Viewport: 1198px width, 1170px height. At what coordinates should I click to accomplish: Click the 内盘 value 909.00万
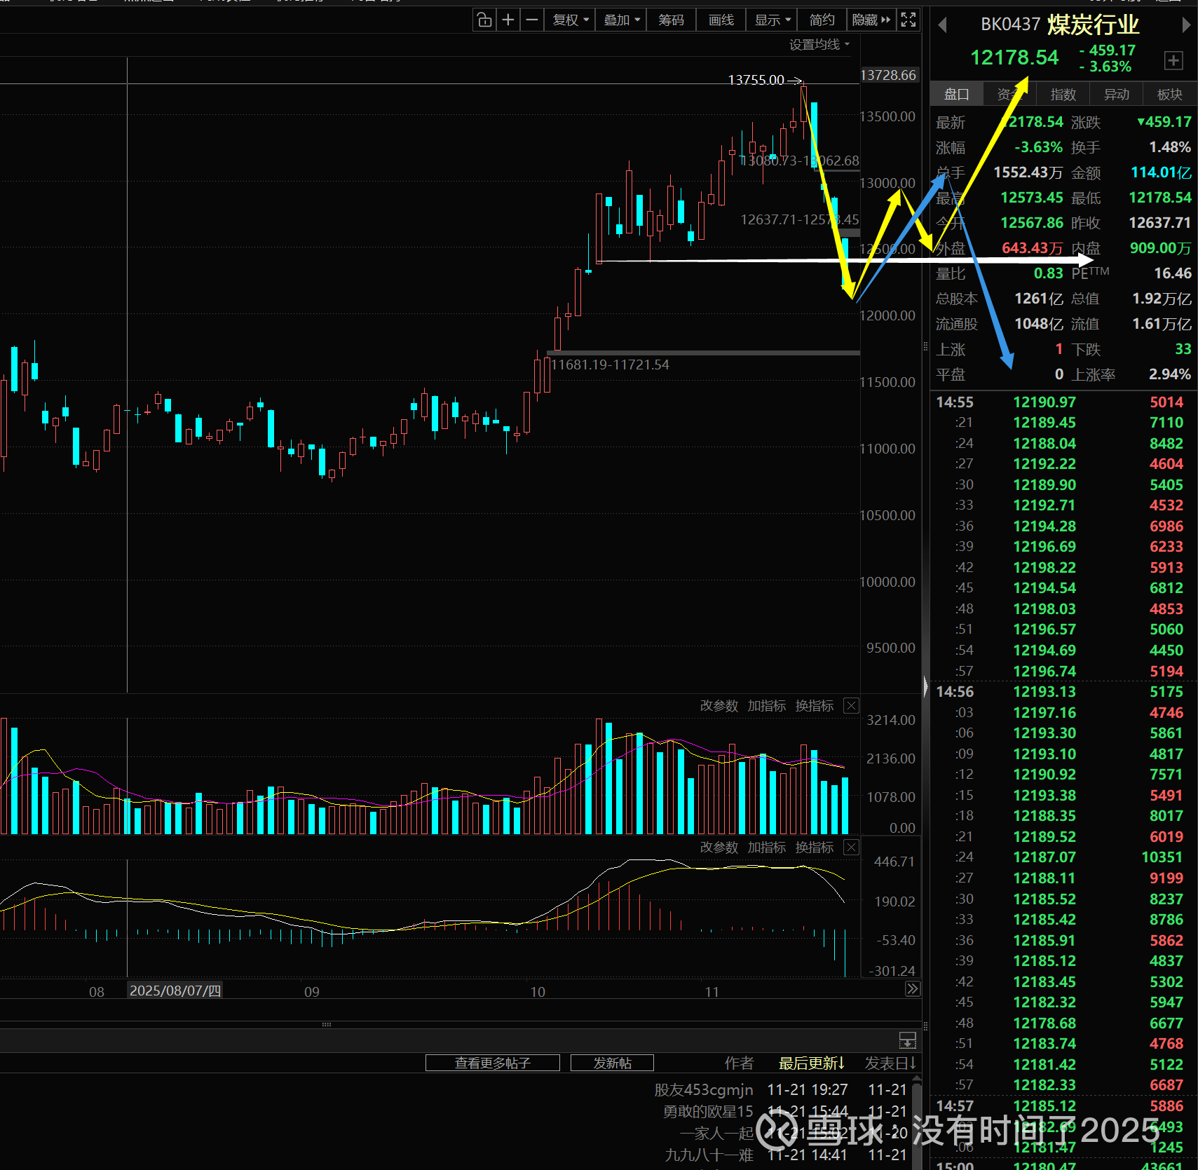tap(1161, 248)
